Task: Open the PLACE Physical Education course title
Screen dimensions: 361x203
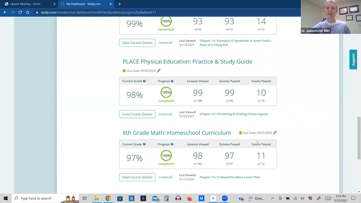Action: (x=187, y=61)
